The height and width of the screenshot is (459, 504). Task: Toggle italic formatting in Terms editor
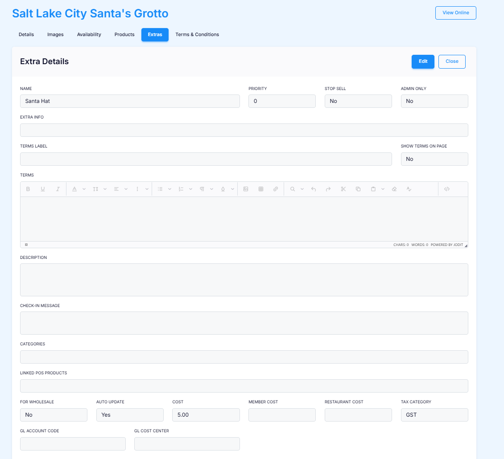pyautogui.click(x=58, y=189)
